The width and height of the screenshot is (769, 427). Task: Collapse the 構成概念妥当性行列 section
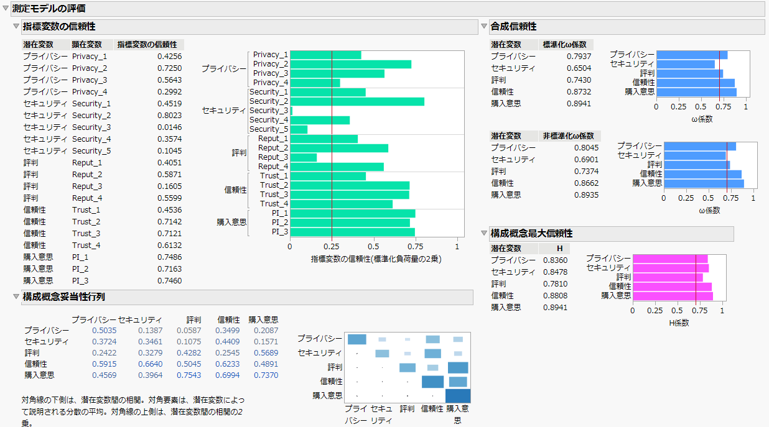16,298
